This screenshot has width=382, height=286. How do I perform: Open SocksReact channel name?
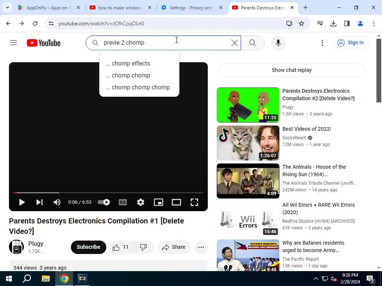pyautogui.click(x=294, y=138)
